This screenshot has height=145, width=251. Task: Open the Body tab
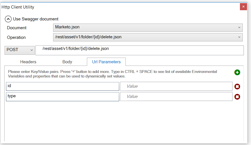pyautogui.click(x=67, y=62)
